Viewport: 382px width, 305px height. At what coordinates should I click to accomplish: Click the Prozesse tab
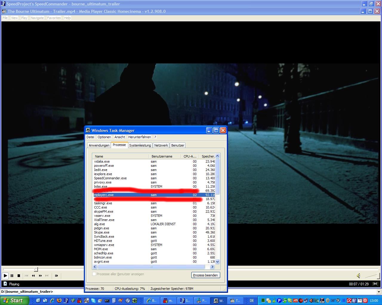[119, 145]
